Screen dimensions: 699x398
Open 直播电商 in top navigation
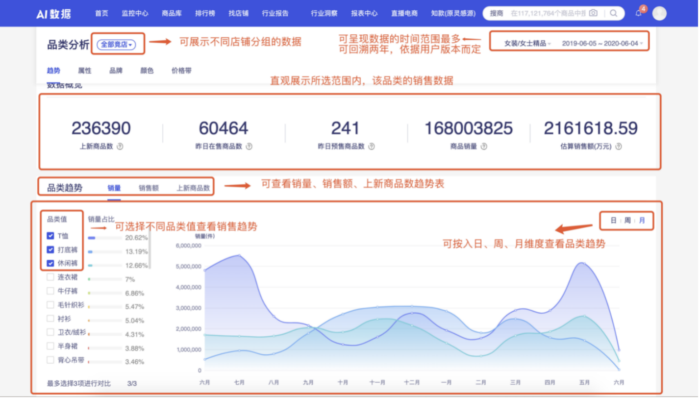point(404,13)
